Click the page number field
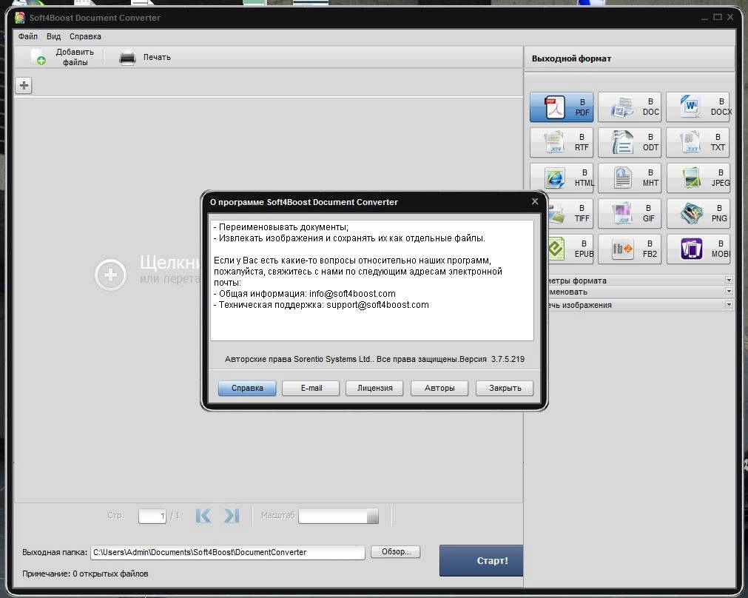This screenshot has width=748, height=598. tap(152, 516)
